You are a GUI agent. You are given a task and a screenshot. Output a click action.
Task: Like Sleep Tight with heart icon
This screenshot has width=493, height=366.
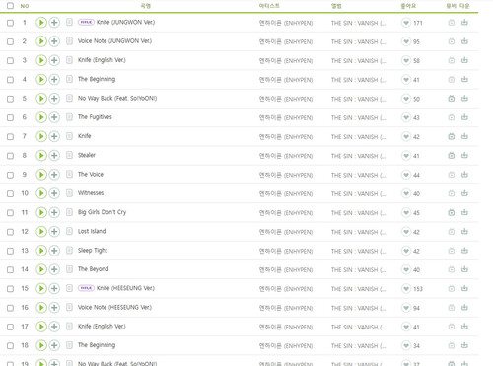[406, 251]
